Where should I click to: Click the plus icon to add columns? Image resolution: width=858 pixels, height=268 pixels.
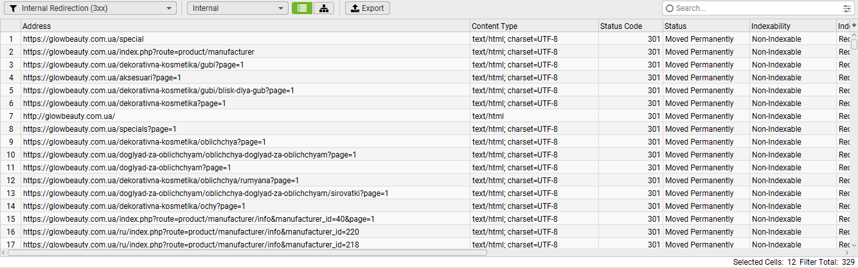click(x=854, y=25)
